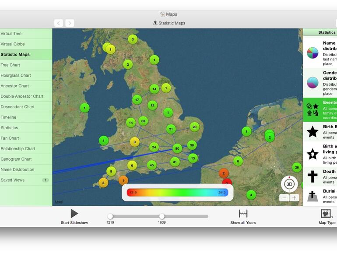Click the map cluster marker labeled 21
This screenshot has height=253, width=337.
171,129
